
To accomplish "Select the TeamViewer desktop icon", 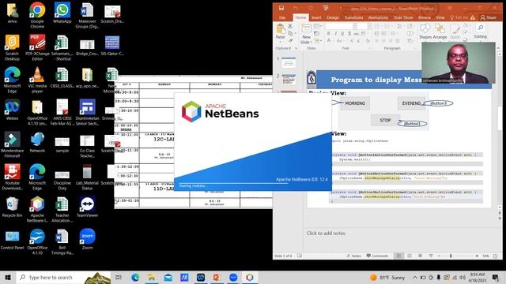I will tap(87, 204).
